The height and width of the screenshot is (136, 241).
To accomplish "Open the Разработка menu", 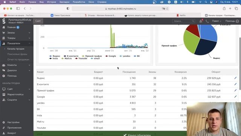I will [x=79, y=2].
